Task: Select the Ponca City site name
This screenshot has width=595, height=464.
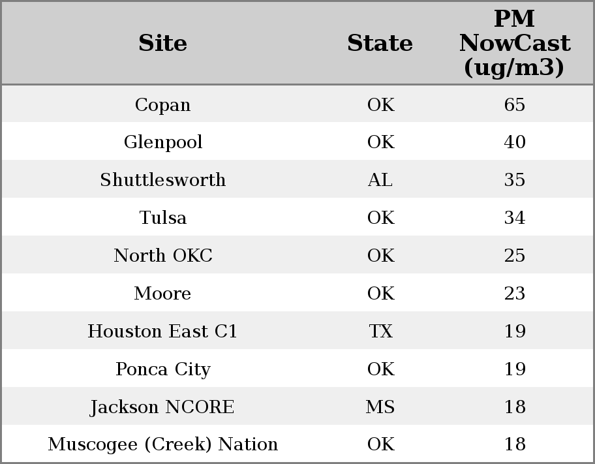Action: pyautogui.click(x=162, y=369)
